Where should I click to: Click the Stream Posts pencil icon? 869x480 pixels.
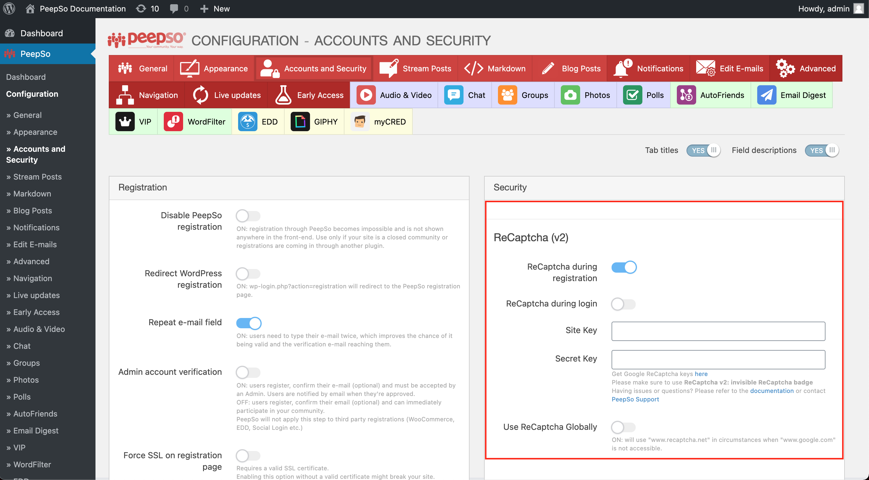389,69
